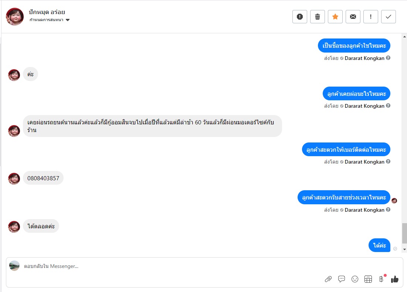The height and width of the screenshot is (292, 407).
Task: Click the spam report octagon icon
Action: [300, 17]
